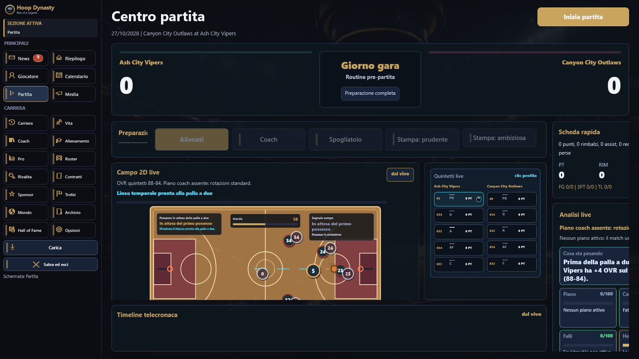Open the Pro chart icon
This screenshot has width=639, height=359.
tap(12, 158)
